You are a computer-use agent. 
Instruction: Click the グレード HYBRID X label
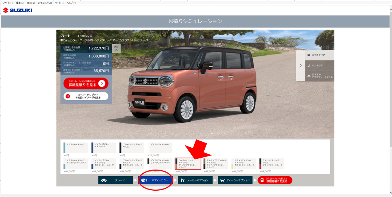pos(76,36)
